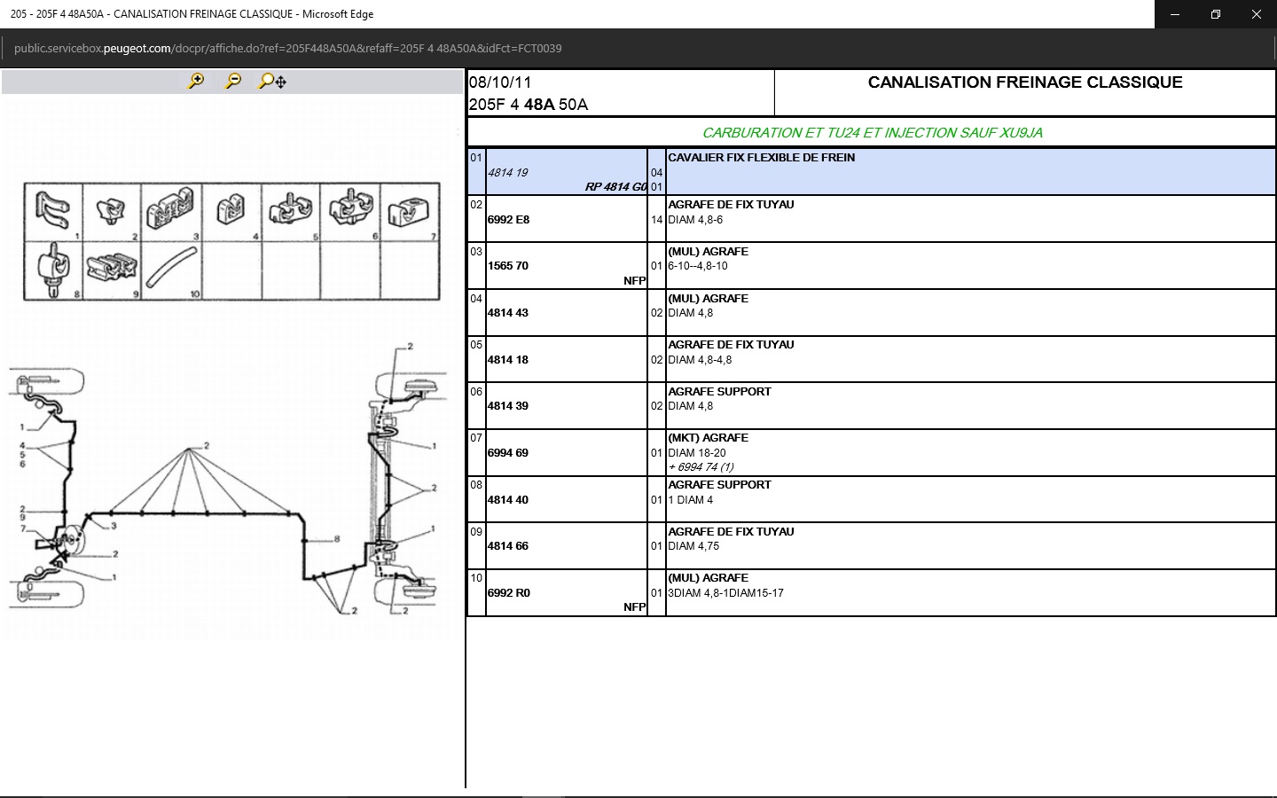Click the CANALISATION FREINAGE CLASSIQUE heading
This screenshot has height=798, width=1277.
(1024, 82)
